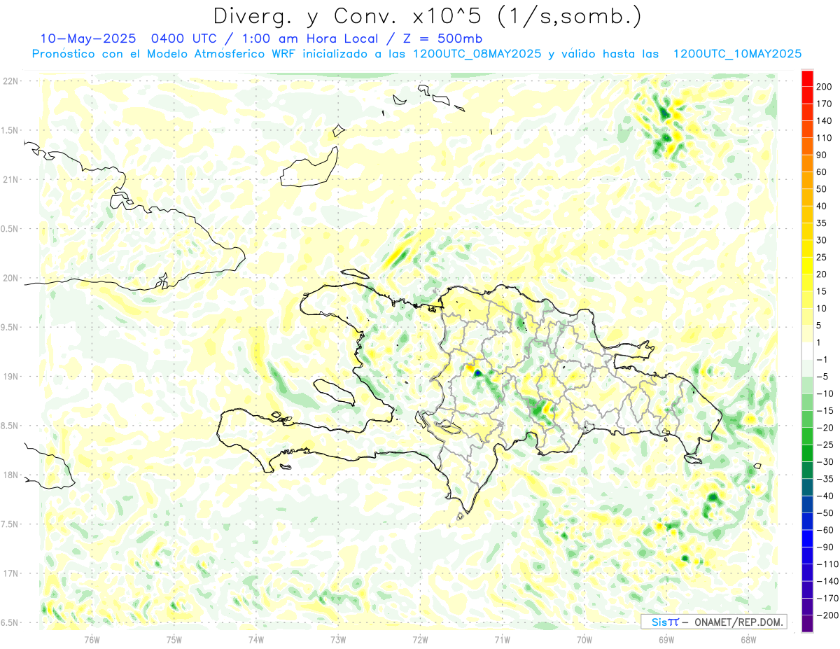
Task: Click the 6.5N latitude label
Action: click(10, 622)
